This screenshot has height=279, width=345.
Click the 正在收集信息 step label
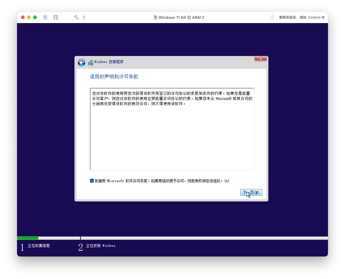pos(39,246)
